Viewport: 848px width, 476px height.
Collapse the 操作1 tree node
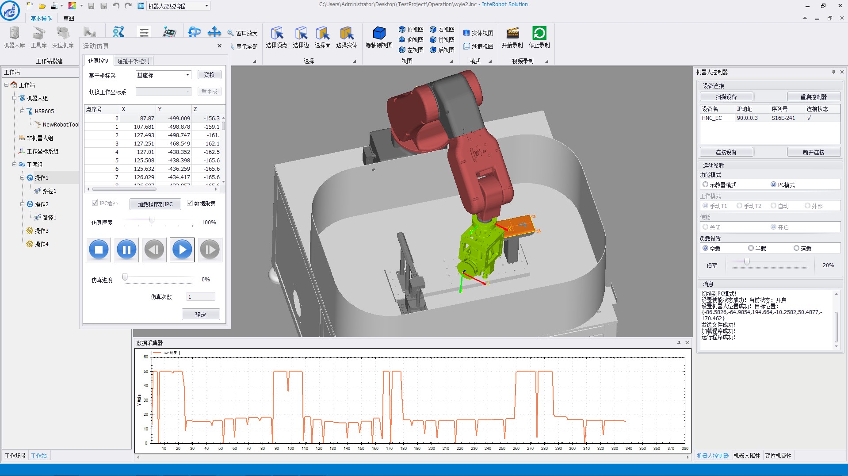pyautogui.click(x=22, y=177)
